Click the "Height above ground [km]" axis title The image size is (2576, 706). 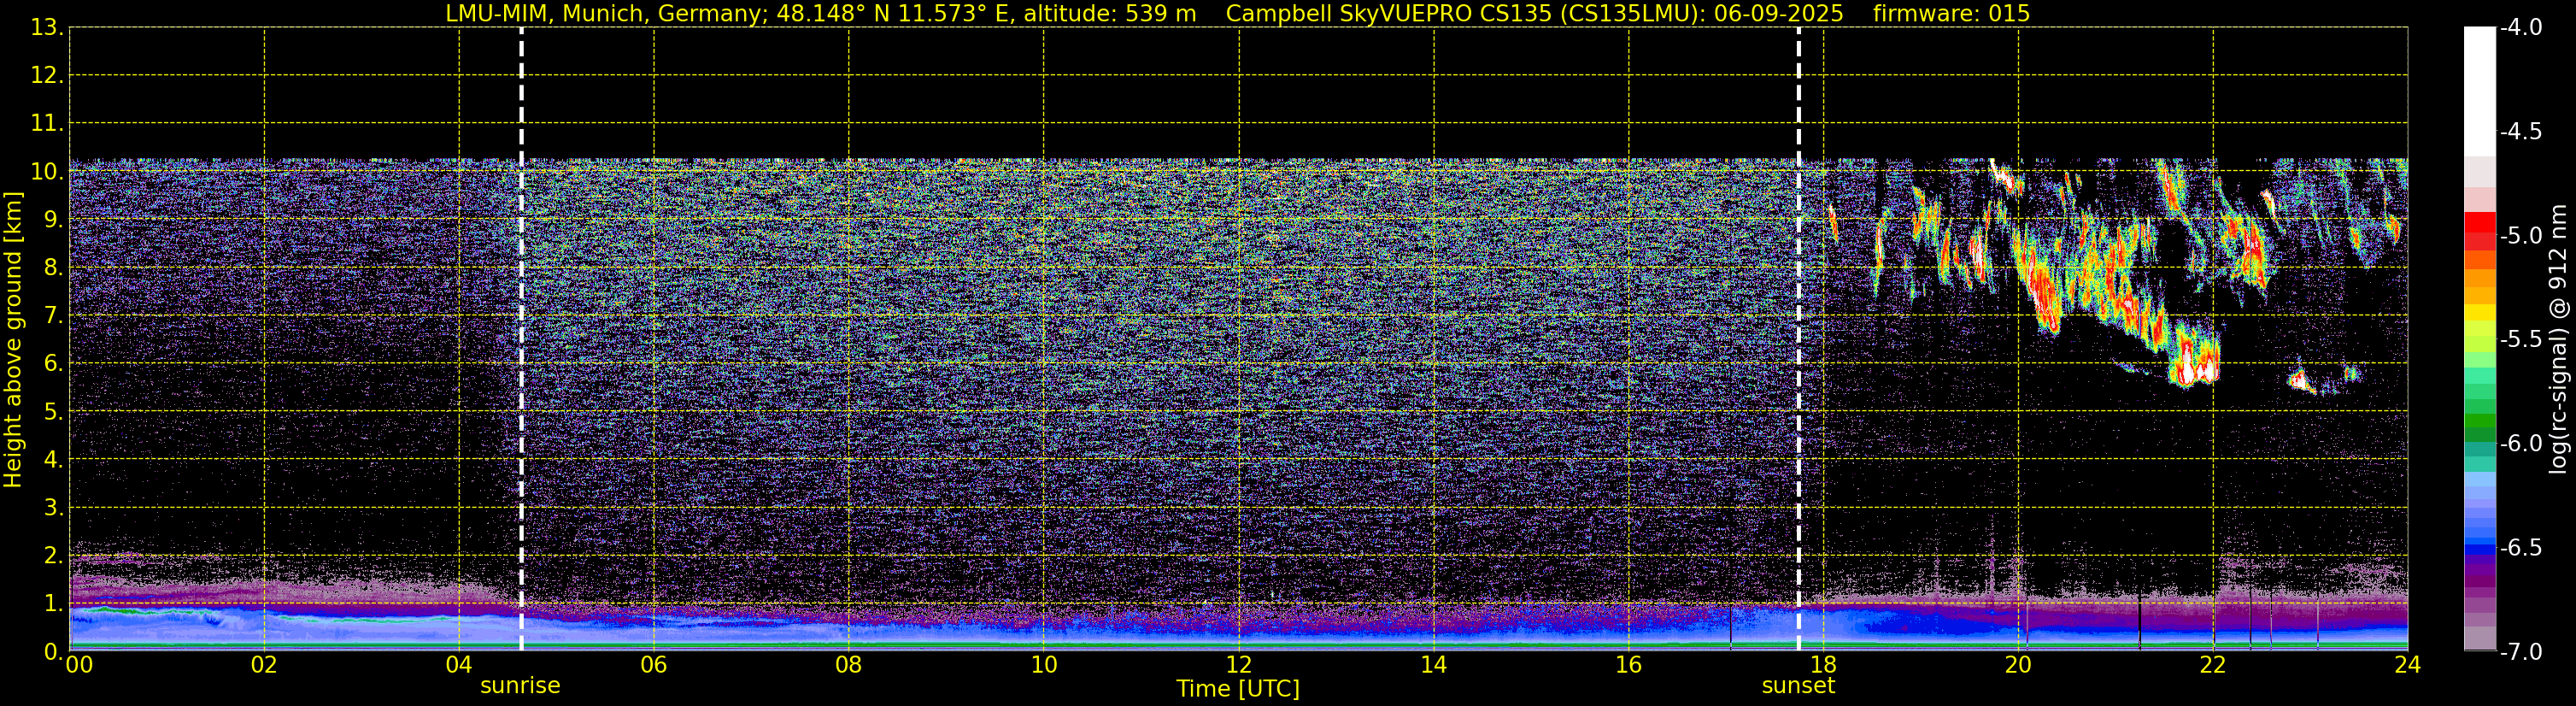pos(13,339)
